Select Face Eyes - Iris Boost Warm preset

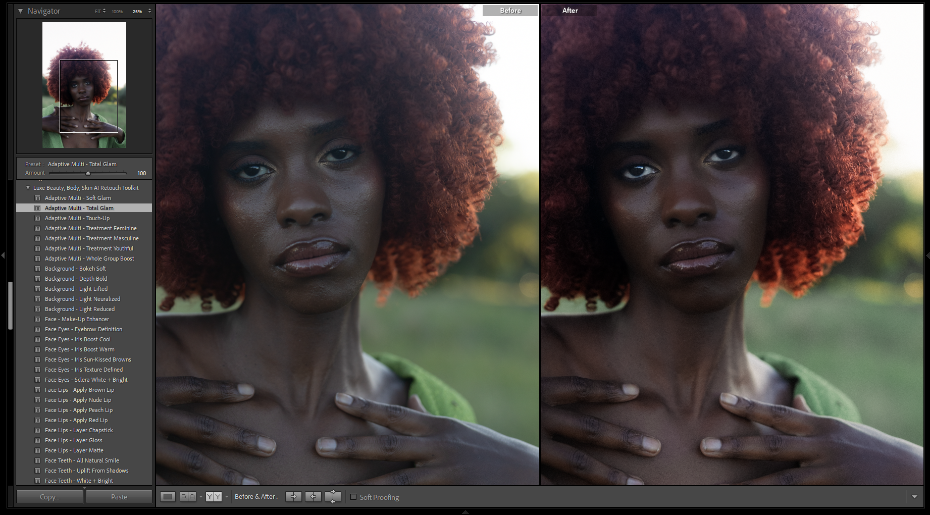(79, 349)
